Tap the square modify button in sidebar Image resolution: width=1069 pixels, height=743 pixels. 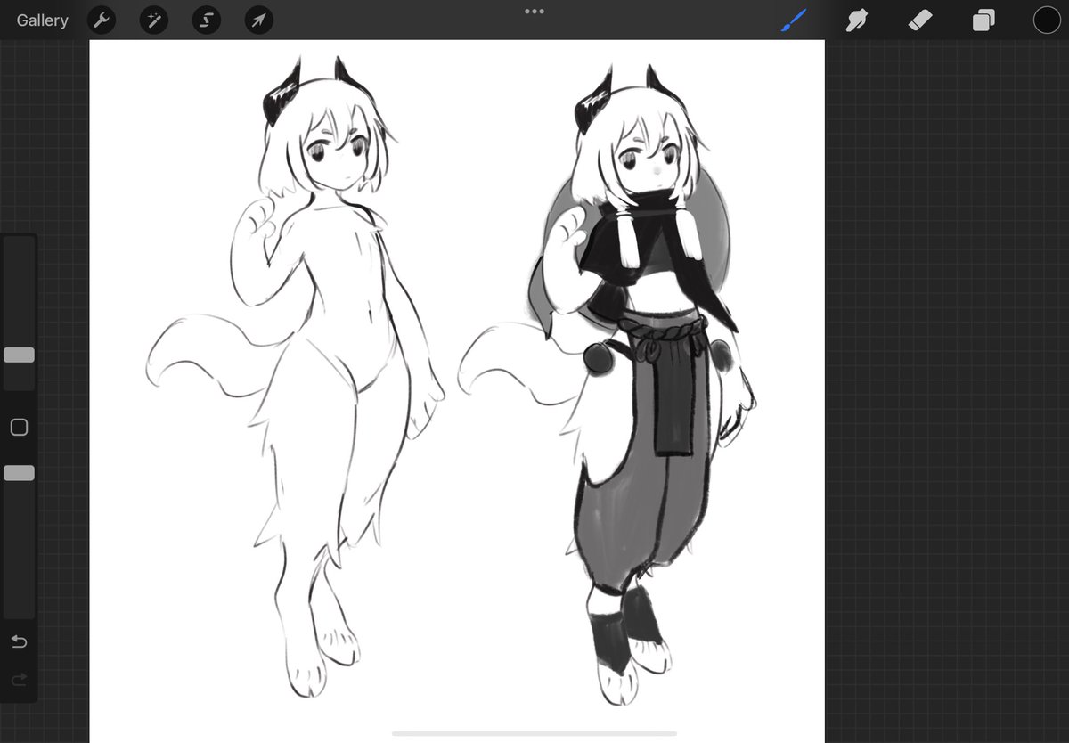[19, 428]
